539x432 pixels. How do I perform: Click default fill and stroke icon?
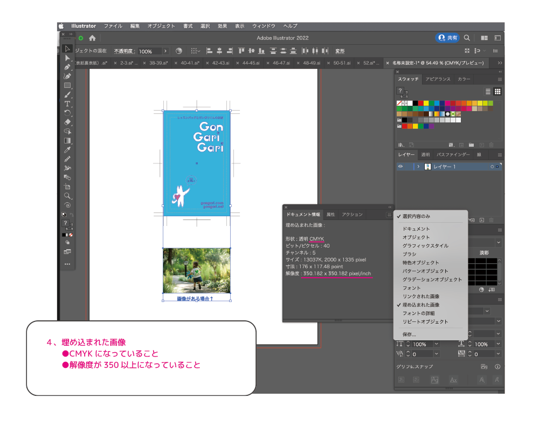[x=64, y=214]
